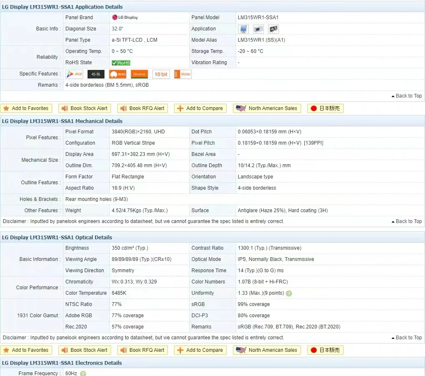Click the Response Time value 14 ms

click(261, 271)
